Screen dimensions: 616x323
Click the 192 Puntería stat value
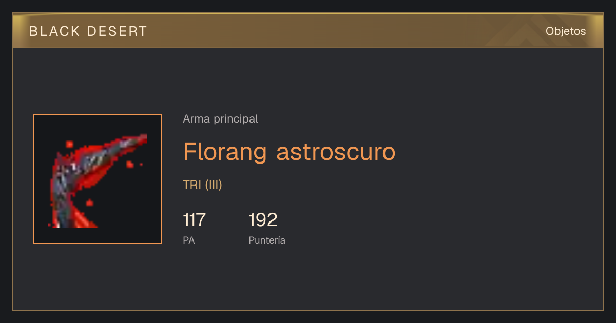click(x=263, y=220)
